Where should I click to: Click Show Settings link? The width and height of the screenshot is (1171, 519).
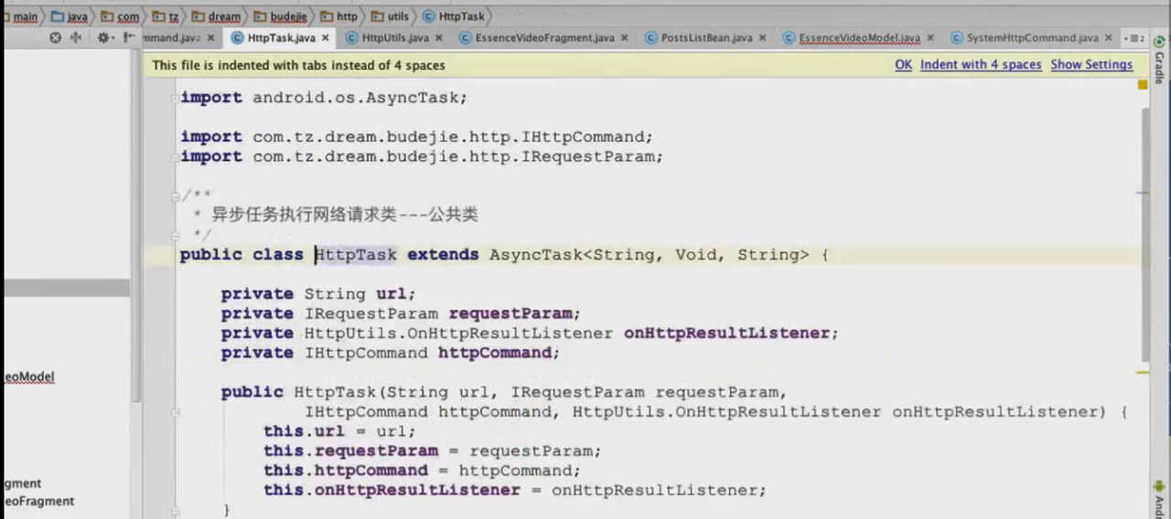tap(1091, 65)
